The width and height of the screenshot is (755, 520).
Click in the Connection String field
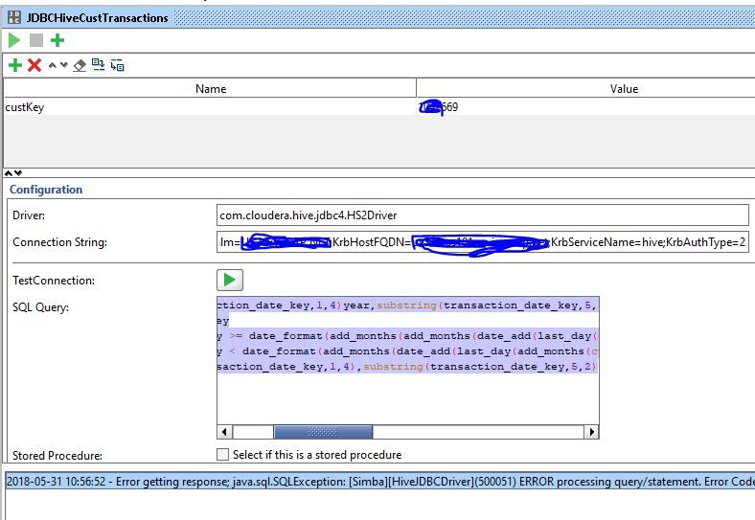483,241
